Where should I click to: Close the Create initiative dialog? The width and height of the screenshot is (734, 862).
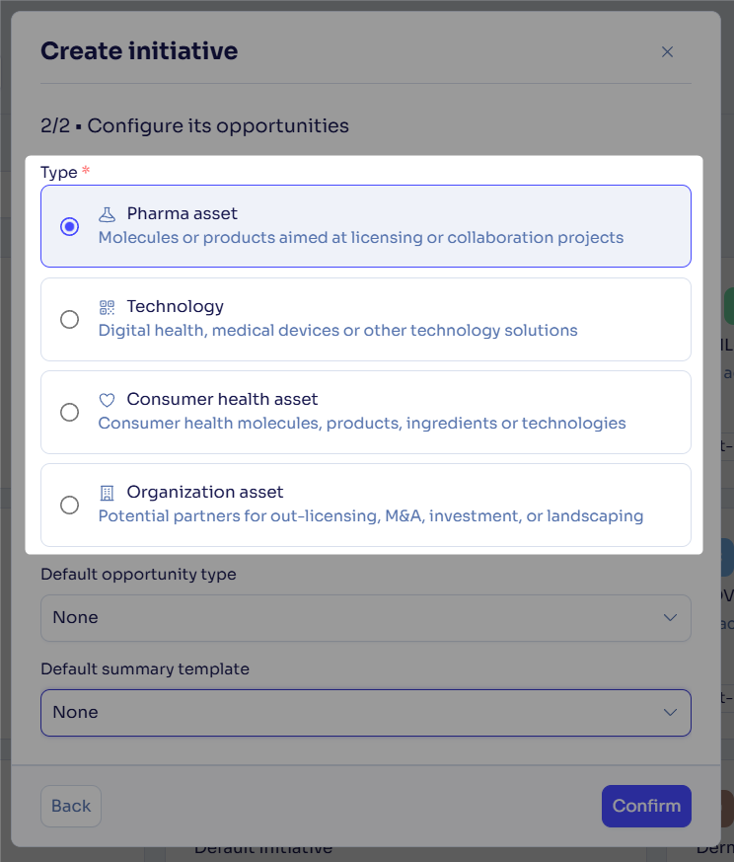pos(667,51)
